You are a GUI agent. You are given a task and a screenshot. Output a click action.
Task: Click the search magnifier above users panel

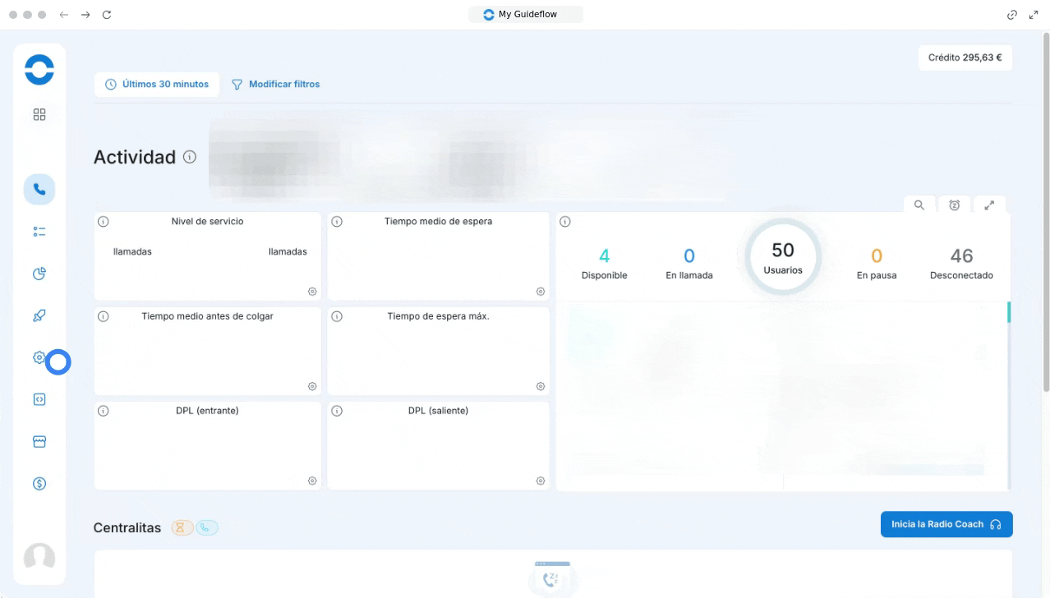point(919,205)
